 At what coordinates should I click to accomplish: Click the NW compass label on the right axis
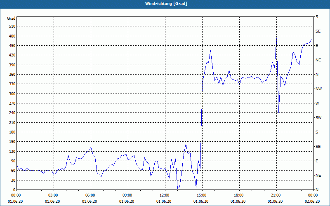click(x=318, y=89)
